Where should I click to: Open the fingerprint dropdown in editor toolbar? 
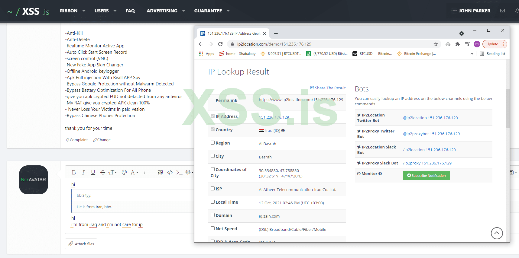point(190,172)
